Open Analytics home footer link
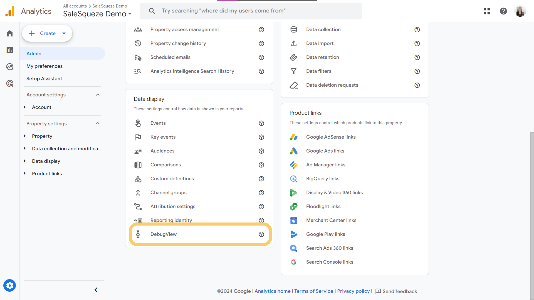Screen dimensions: 534x300 [x=273, y=291]
